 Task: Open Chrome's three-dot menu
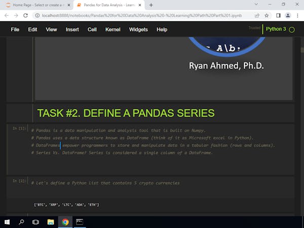(297, 16)
